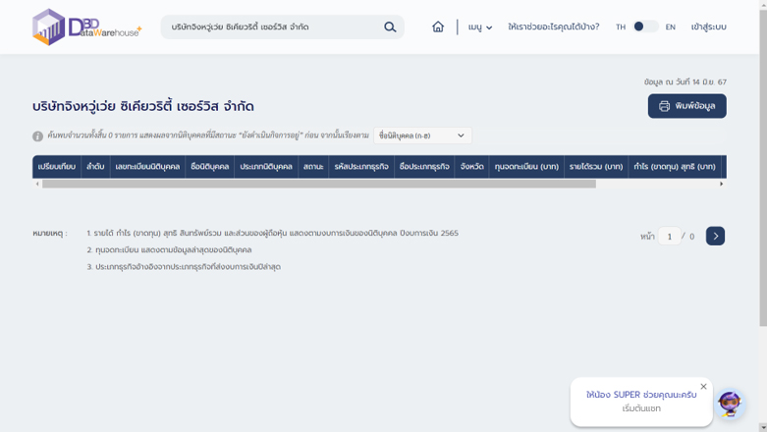Screen dimensions: 767x432
Task: Go to home via house icon
Action: click(x=438, y=27)
